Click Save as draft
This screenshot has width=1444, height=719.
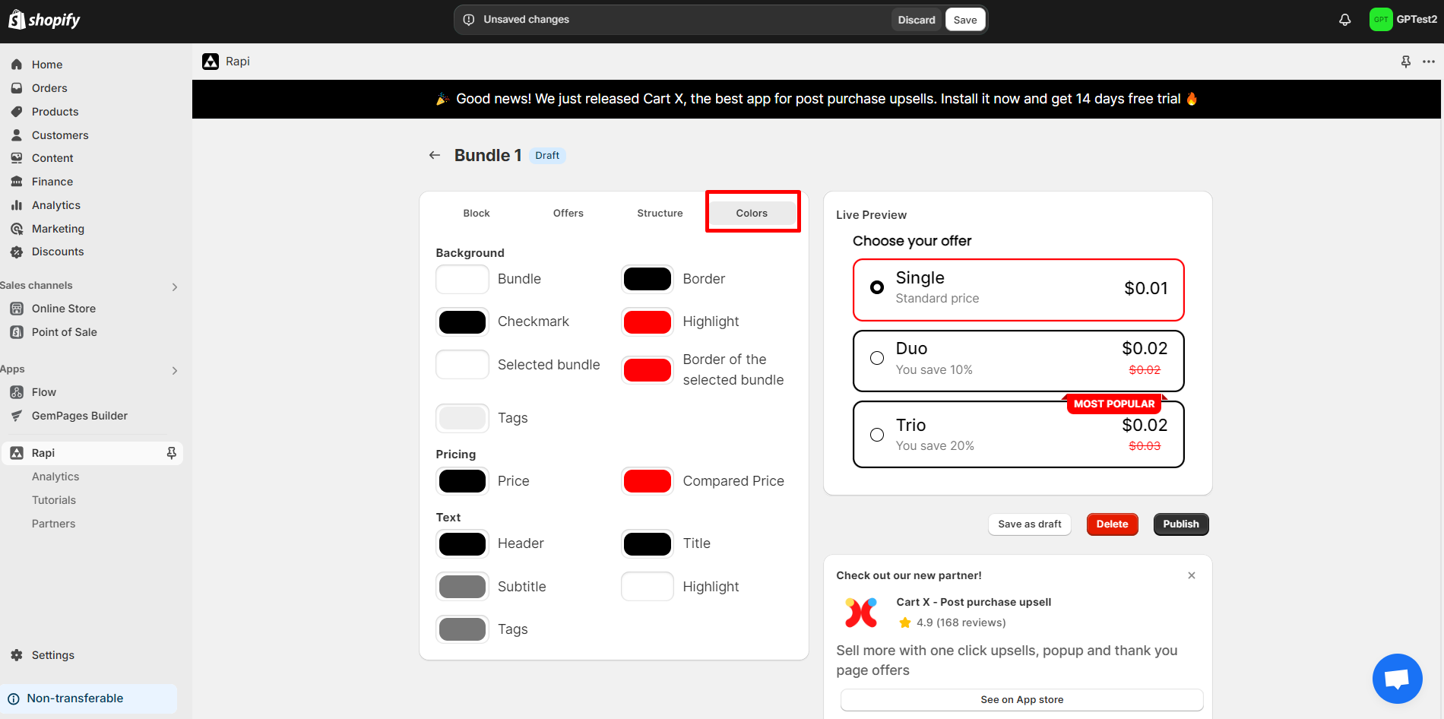[1029, 524]
